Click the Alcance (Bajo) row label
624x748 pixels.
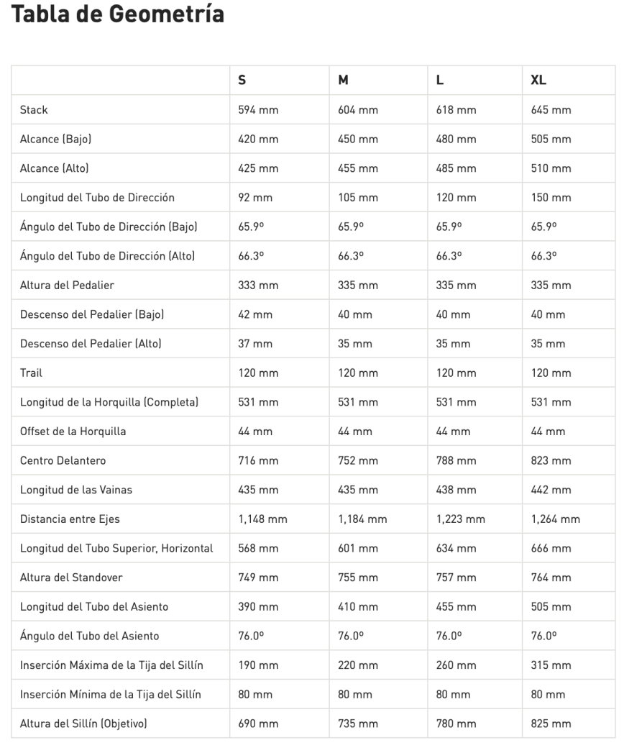click(55, 140)
